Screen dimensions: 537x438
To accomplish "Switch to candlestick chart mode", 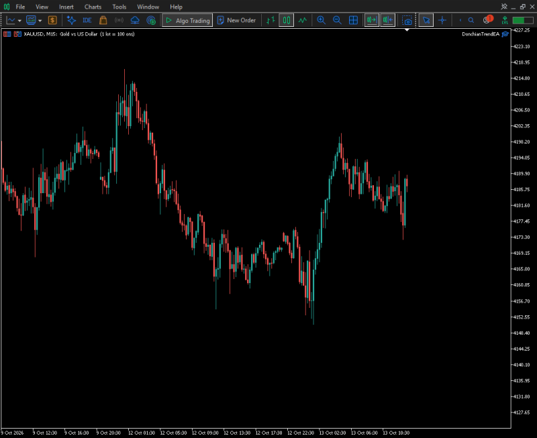I will (287, 20).
